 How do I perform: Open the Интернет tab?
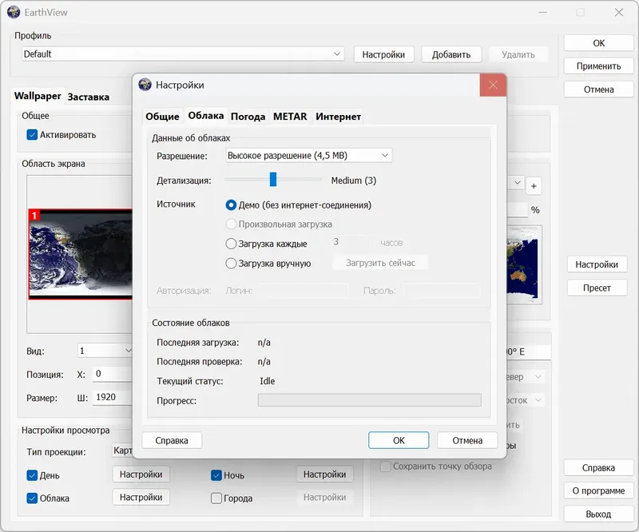pos(338,117)
